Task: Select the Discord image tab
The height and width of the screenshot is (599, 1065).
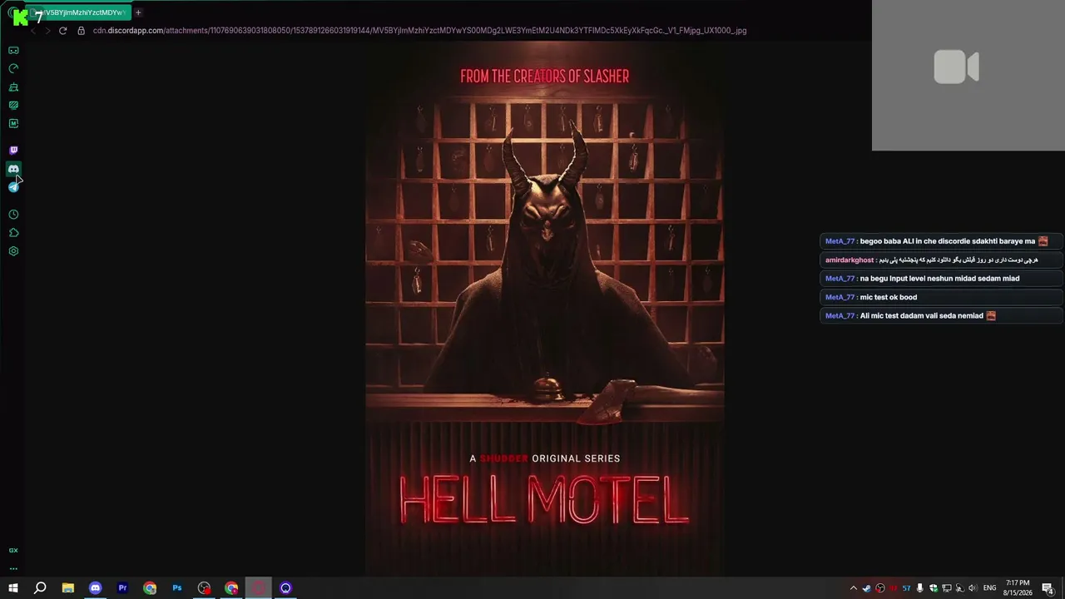Action: tap(79, 12)
